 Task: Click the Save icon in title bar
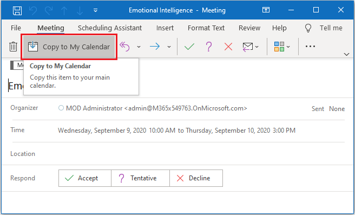pos(17,10)
